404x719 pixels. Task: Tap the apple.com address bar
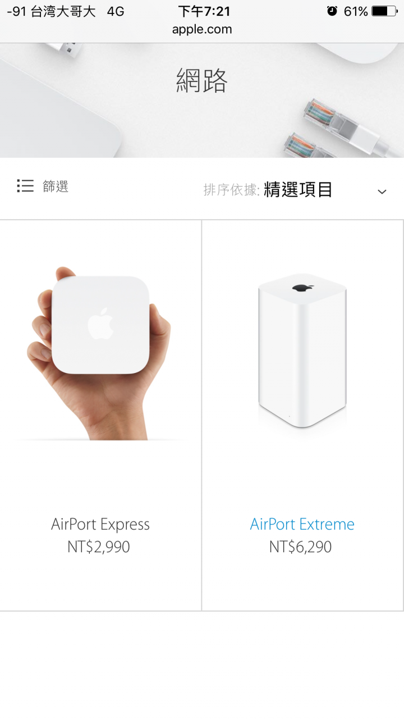coord(202,30)
